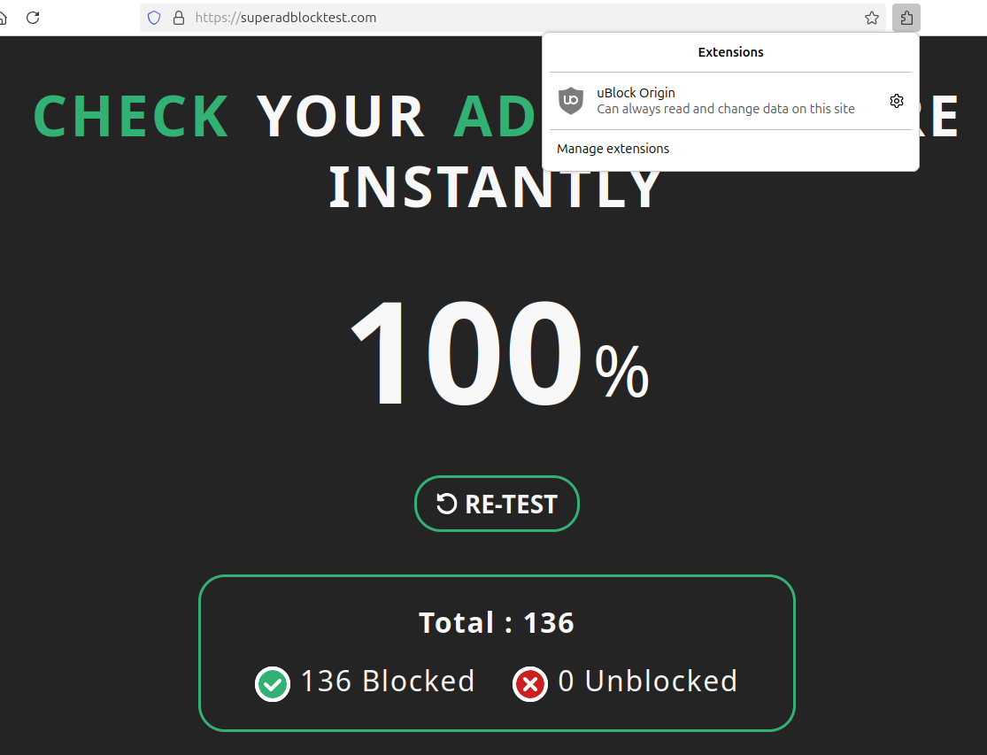This screenshot has height=755, width=987.
Task: Click the Extensions panel header
Action: [x=730, y=52]
